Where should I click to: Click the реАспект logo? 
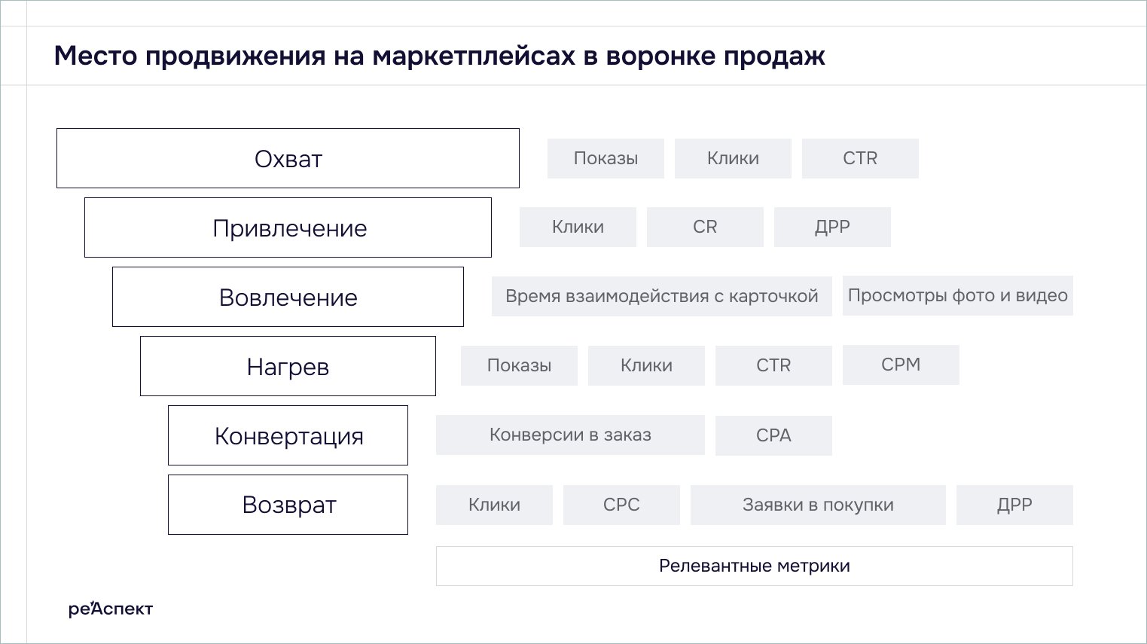point(111,608)
